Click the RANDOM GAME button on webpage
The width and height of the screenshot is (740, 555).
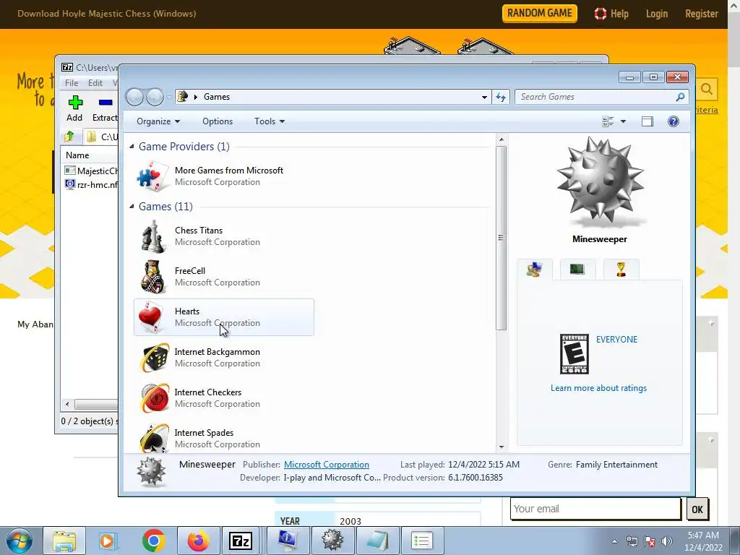coord(539,13)
